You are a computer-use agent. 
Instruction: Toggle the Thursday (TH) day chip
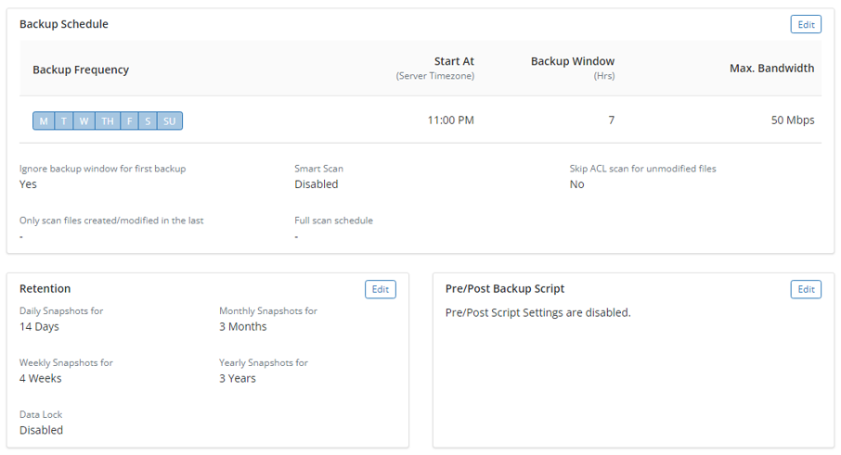(x=108, y=120)
